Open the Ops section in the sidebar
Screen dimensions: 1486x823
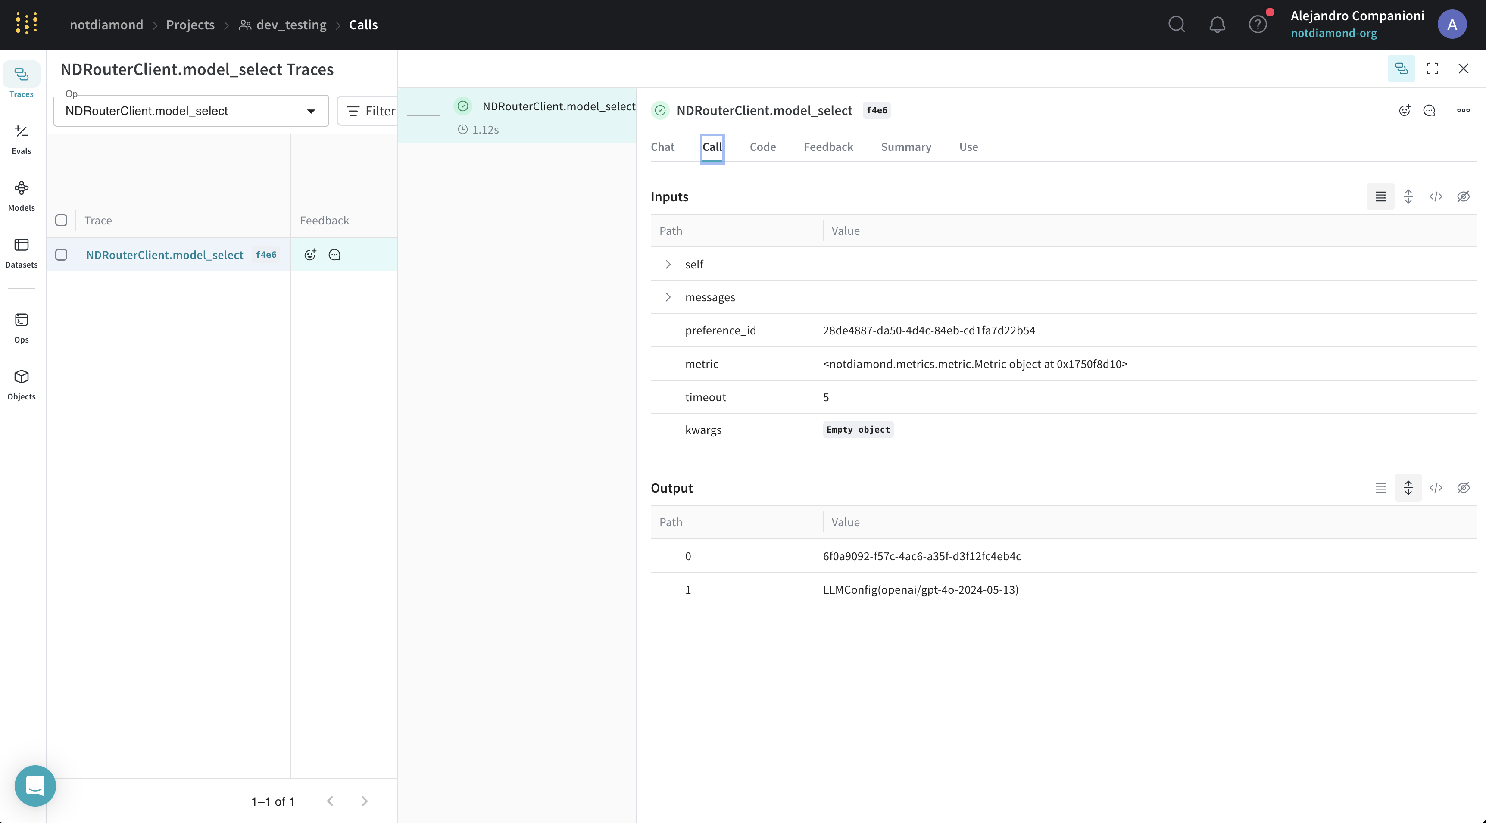21,327
